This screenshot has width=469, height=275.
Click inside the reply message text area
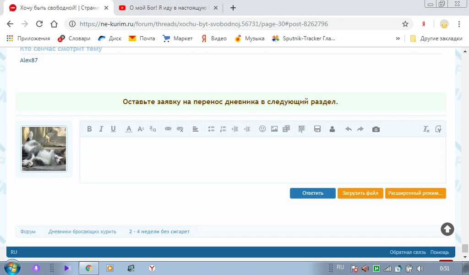click(262, 159)
